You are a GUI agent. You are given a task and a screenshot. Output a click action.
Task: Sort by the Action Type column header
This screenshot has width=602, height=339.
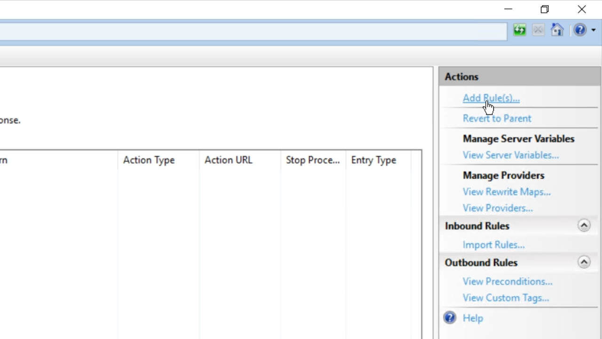coord(149,160)
